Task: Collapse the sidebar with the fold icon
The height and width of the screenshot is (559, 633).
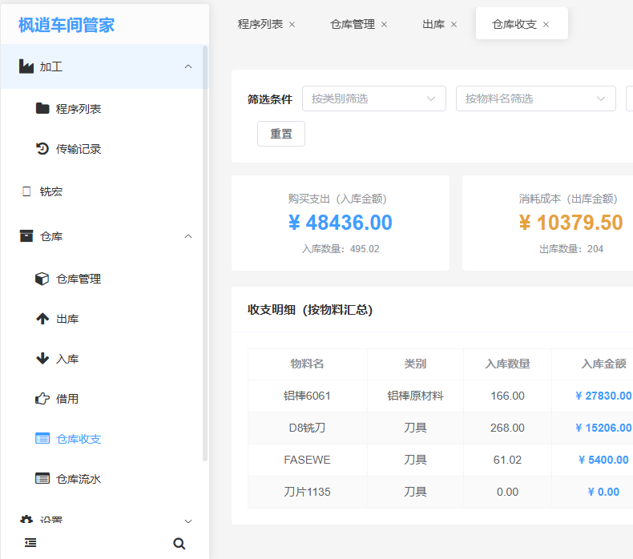Action: point(30,543)
